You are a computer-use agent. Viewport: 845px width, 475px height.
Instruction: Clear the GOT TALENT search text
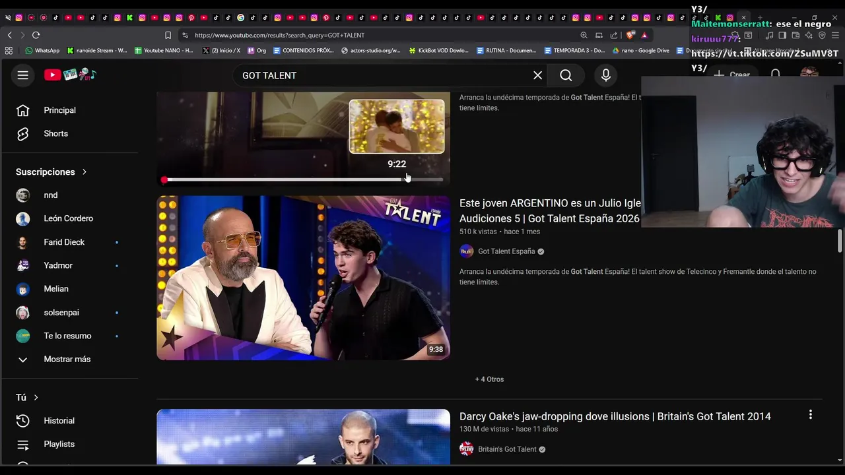[537, 75]
